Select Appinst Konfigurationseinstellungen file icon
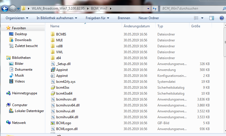 [53, 76]
